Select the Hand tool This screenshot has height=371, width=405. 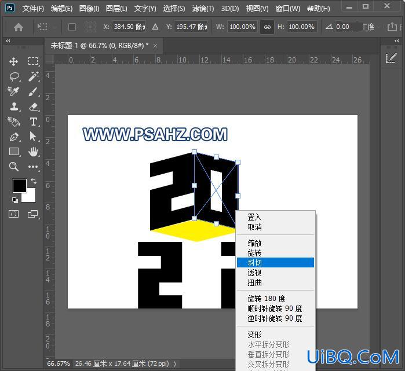[x=33, y=152]
